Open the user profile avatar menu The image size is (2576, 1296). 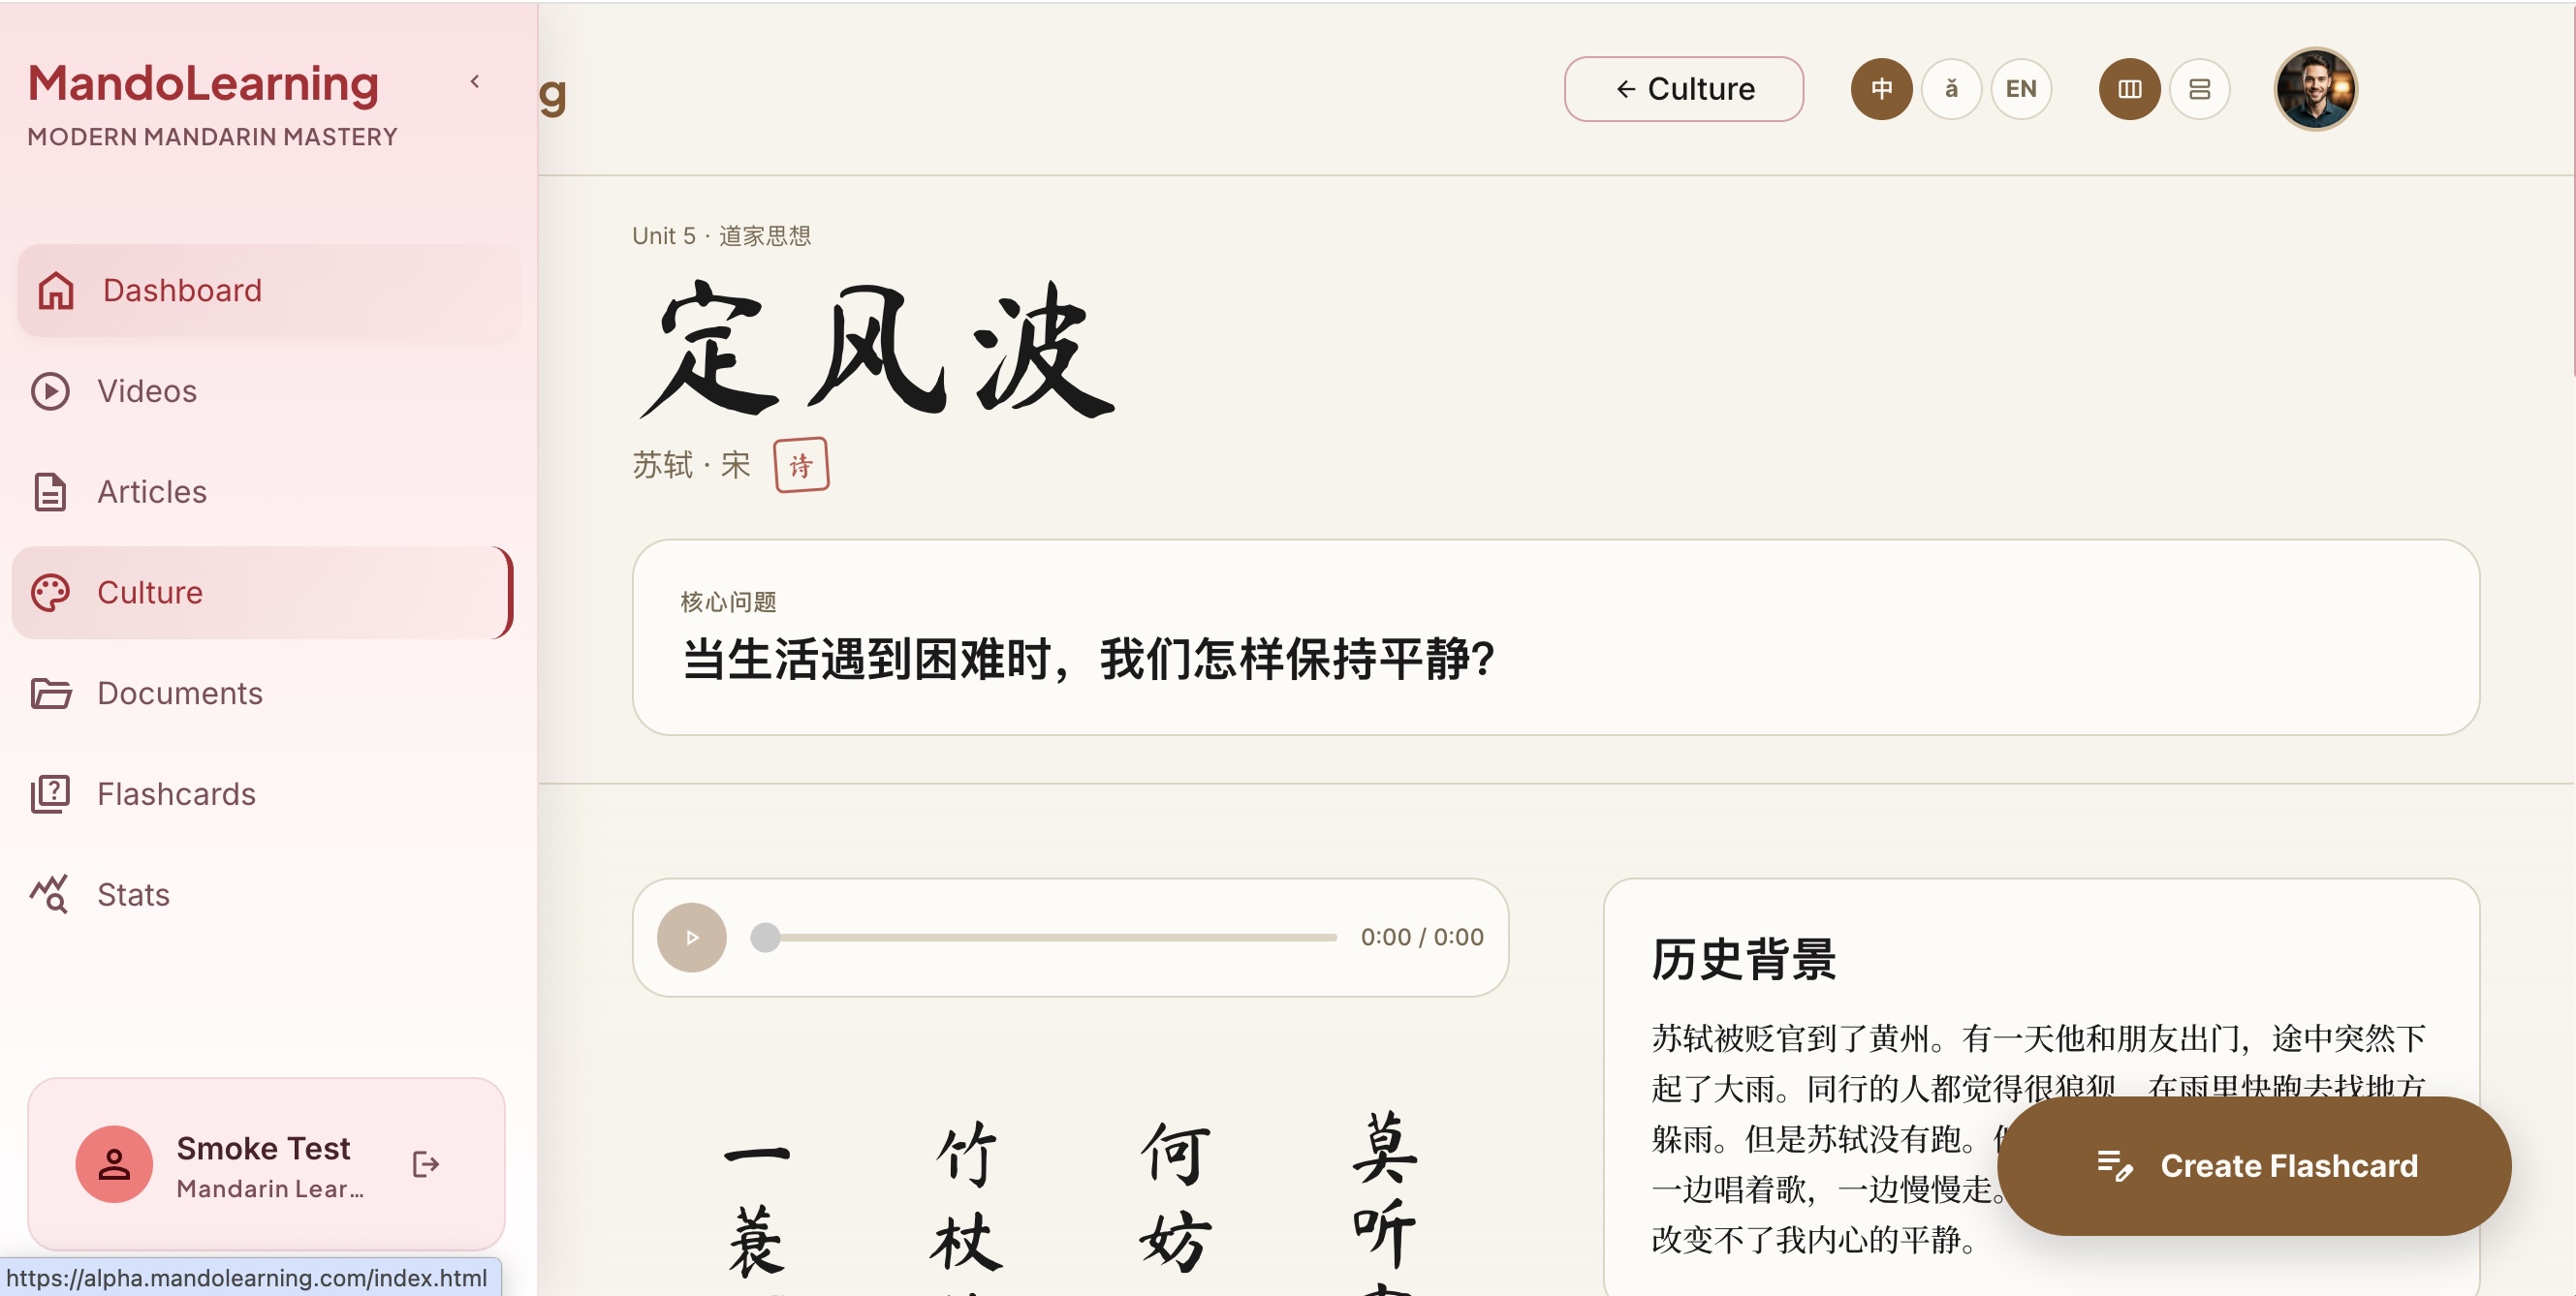coord(2315,89)
